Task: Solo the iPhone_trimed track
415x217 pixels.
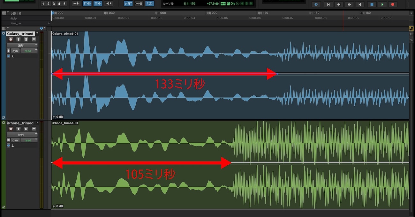Action: pos(26,129)
